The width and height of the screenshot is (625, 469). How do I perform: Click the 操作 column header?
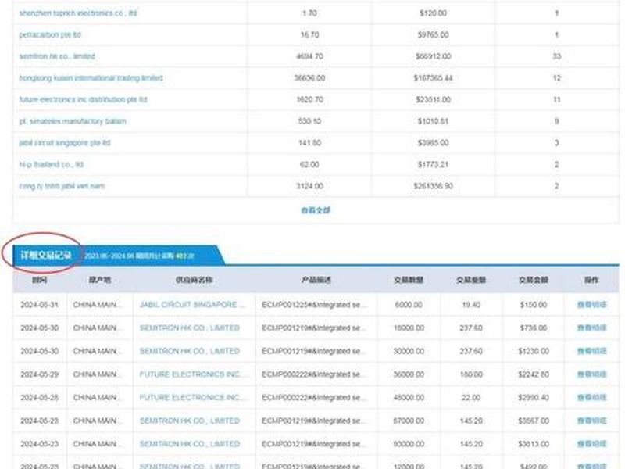tap(591, 280)
